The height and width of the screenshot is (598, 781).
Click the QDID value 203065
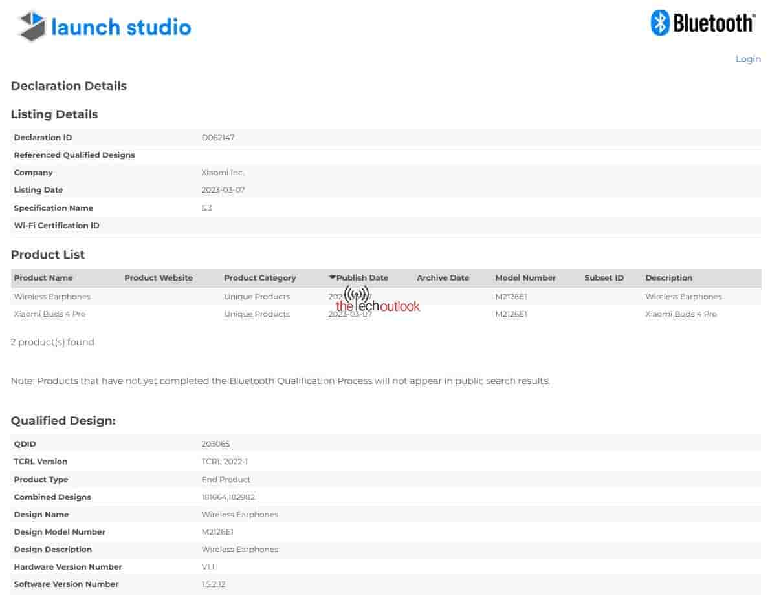click(215, 444)
